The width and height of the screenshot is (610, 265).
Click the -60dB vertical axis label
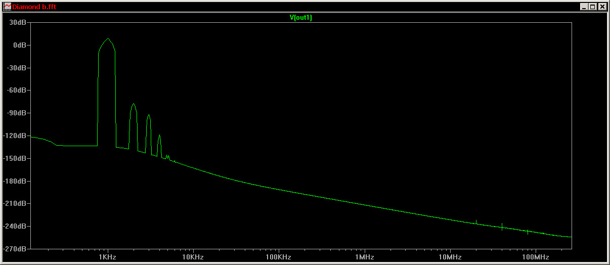[18, 91]
